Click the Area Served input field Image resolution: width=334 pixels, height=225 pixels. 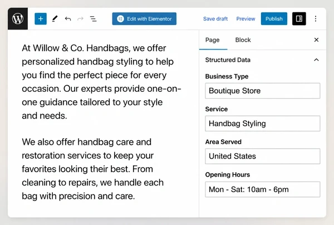click(x=262, y=156)
